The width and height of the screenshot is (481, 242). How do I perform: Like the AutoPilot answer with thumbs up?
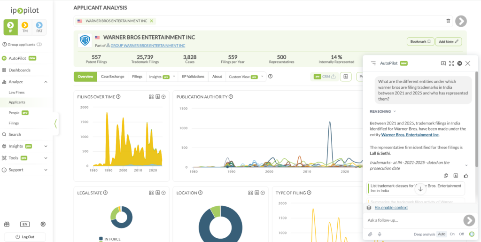coord(466,176)
